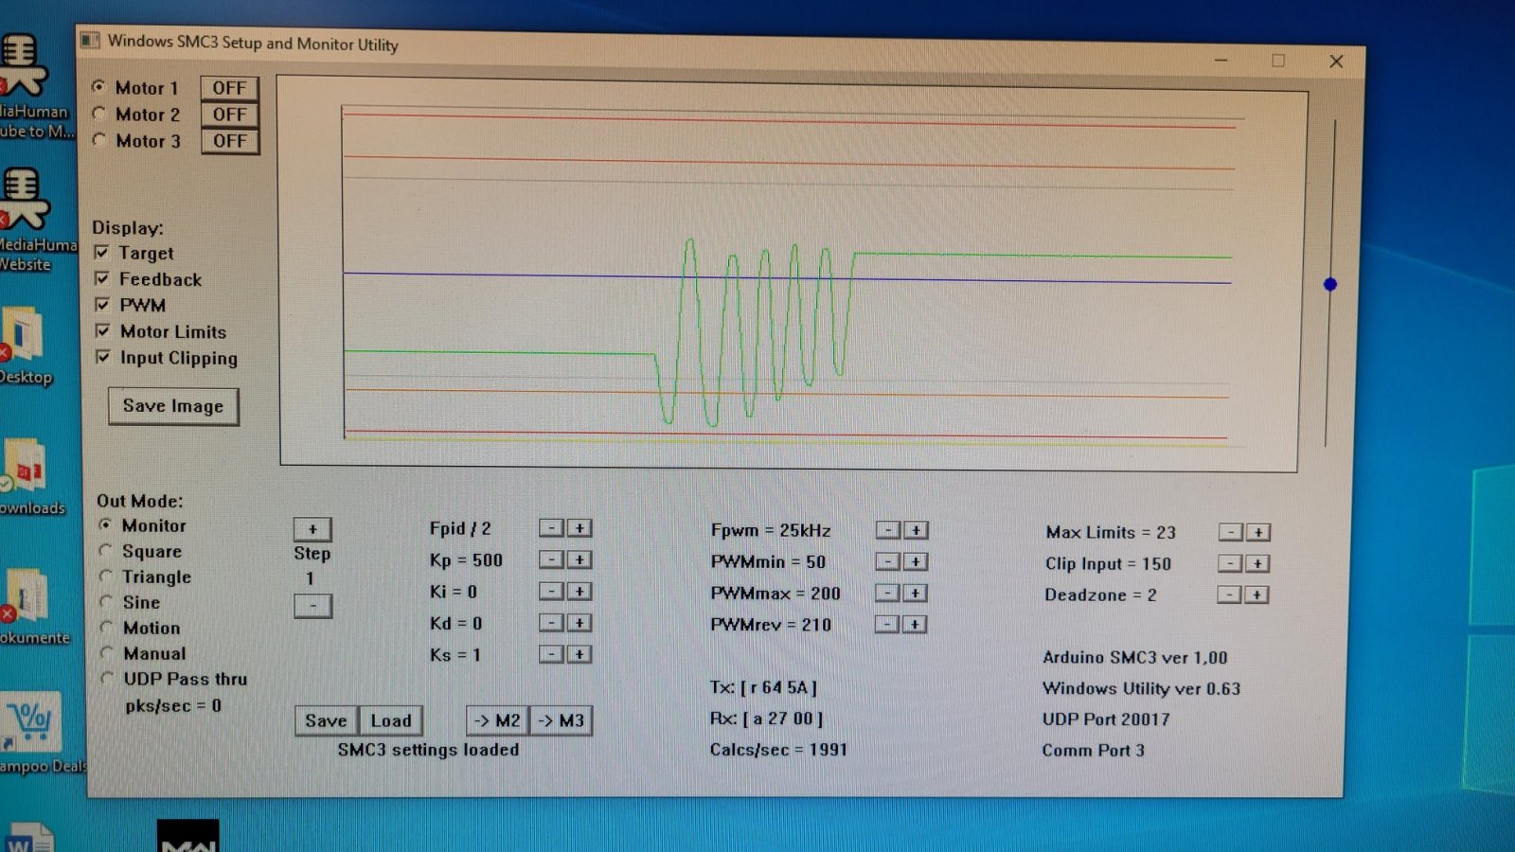
Task: Decrease the Ki value
Action: coord(551,592)
